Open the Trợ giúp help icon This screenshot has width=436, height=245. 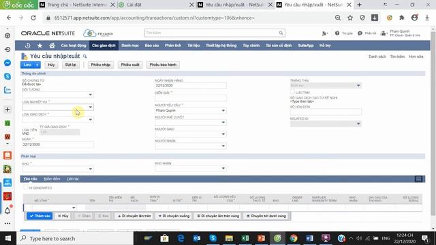click(337, 33)
